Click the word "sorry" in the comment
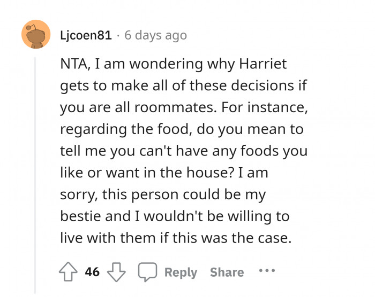 click(x=78, y=195)
